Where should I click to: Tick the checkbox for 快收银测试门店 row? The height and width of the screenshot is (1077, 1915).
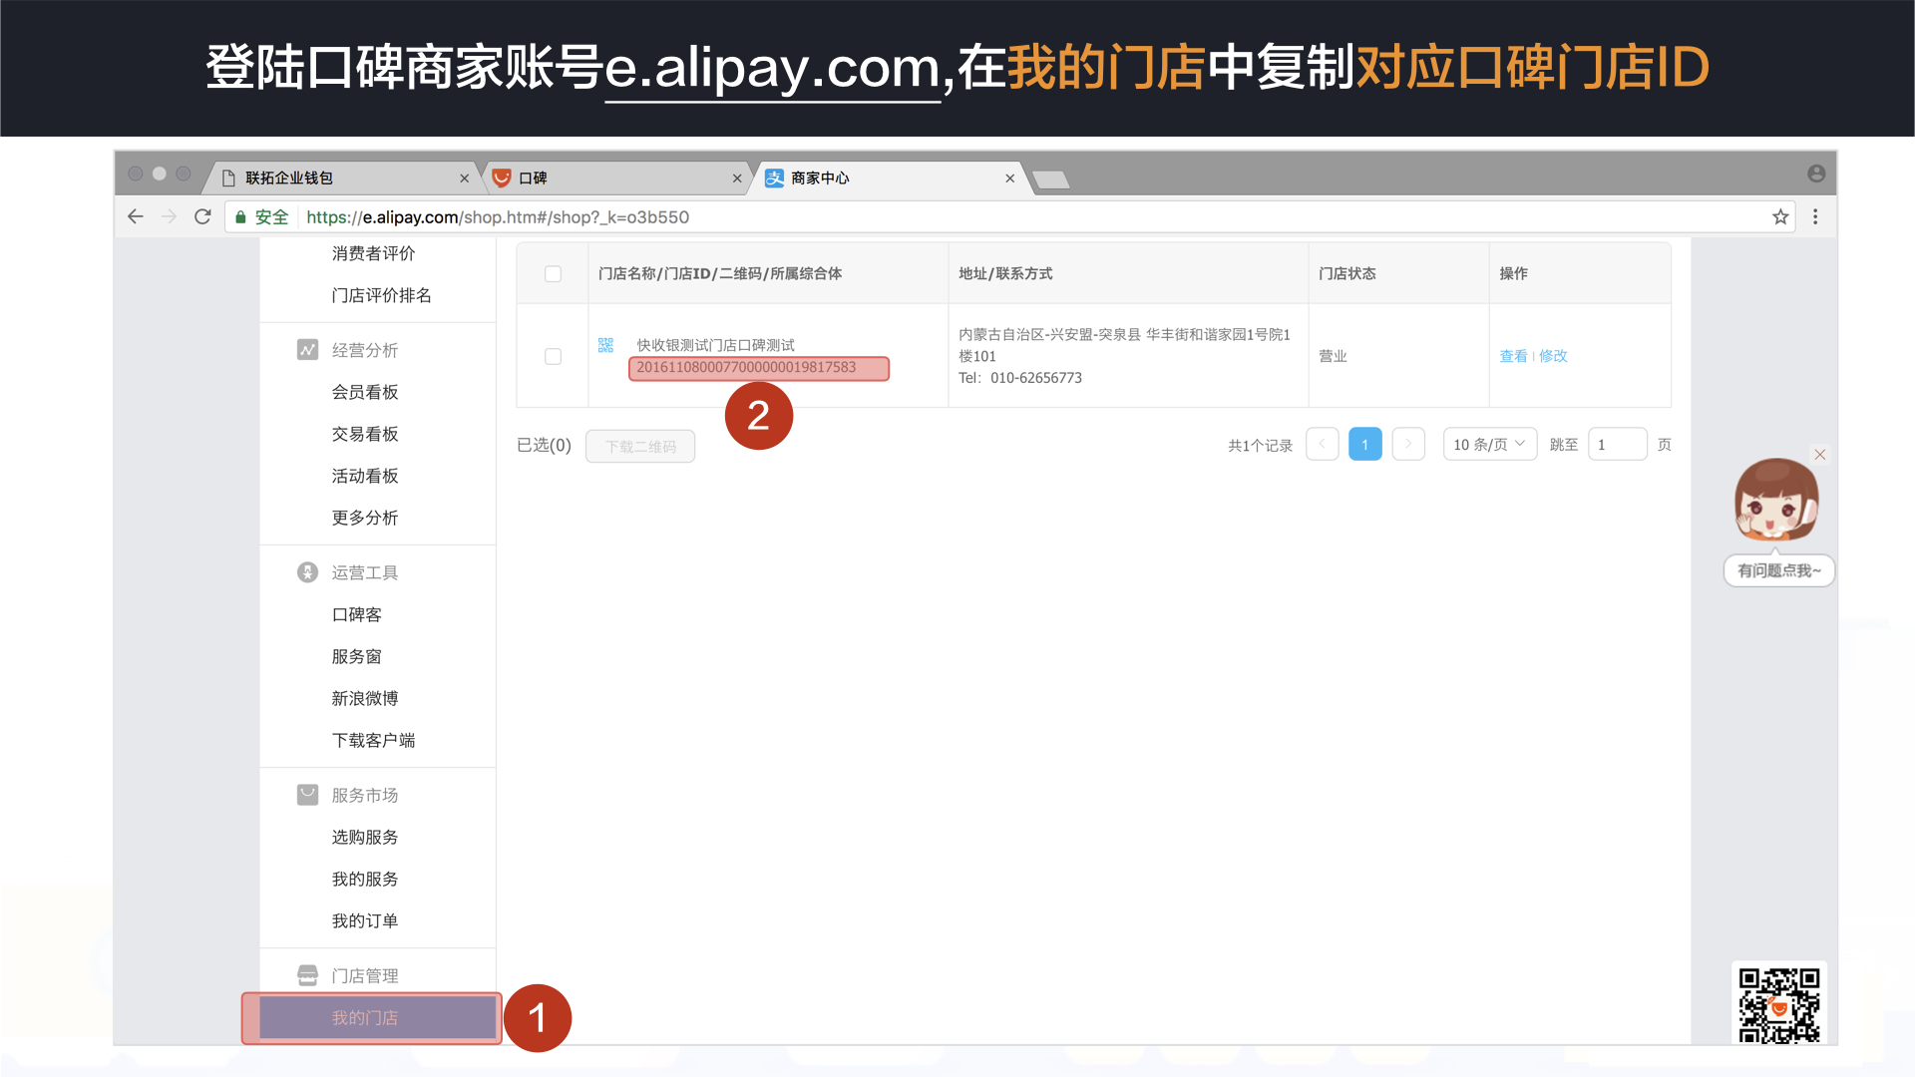click(x=554, y=357)
